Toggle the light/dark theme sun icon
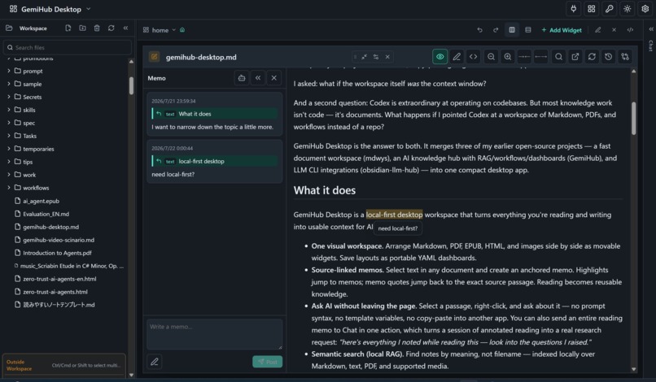This screenshot has width=656, height=382. tap(628, 9)
